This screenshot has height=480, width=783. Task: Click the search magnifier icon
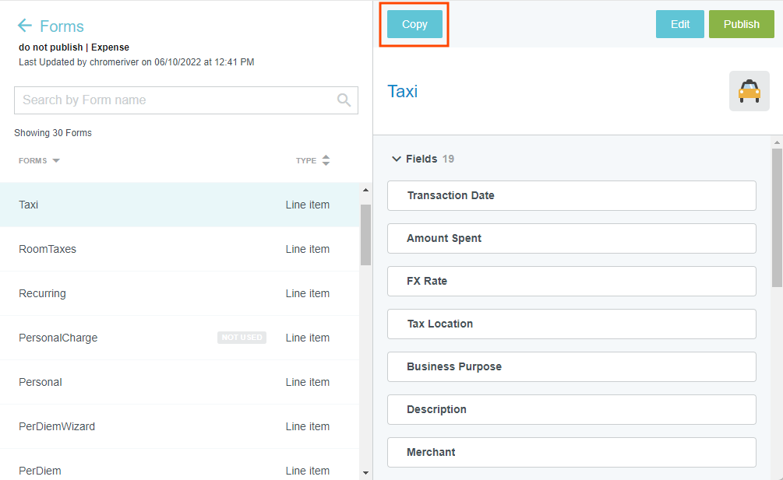tap(344, 100)
